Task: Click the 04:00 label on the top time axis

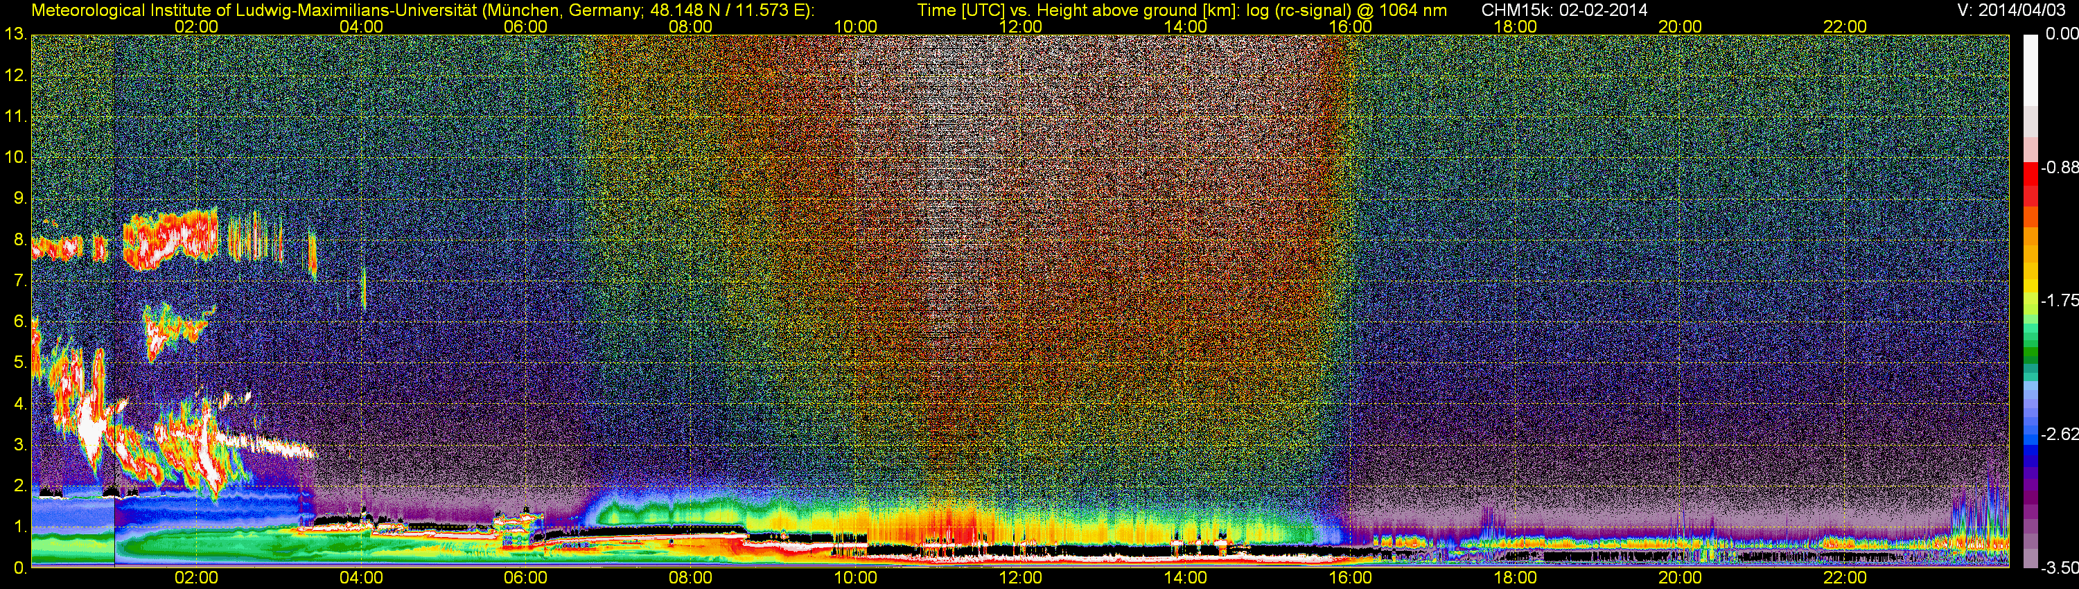Action: [x=361, y=26]
